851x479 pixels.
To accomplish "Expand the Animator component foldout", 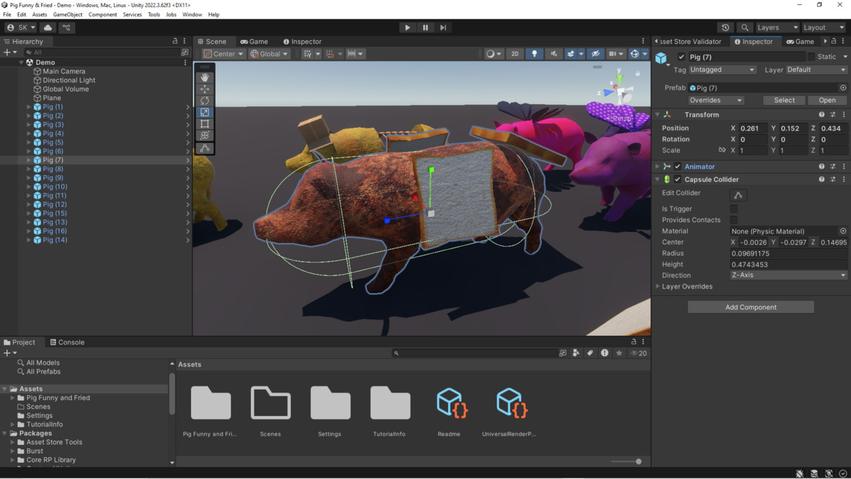I will [657, 167].
